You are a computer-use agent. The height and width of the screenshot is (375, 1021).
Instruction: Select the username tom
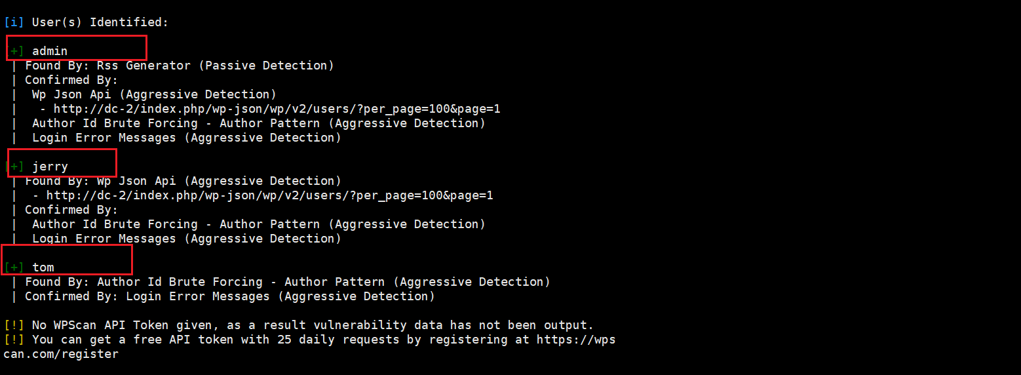click(43, 267)
